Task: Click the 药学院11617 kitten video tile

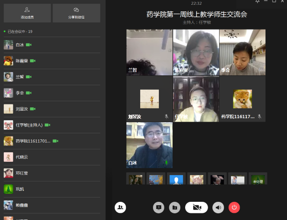Action: (242, 99)
